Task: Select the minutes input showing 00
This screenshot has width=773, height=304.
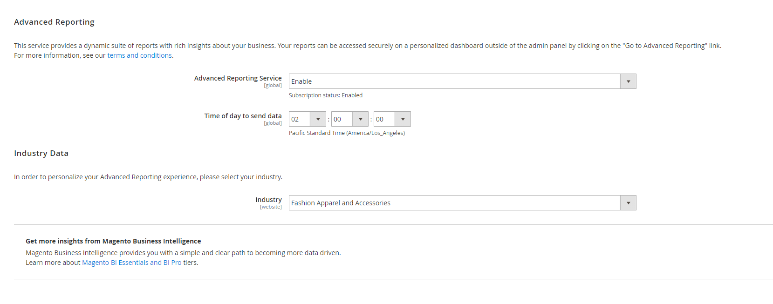Action: pos(342,119)
